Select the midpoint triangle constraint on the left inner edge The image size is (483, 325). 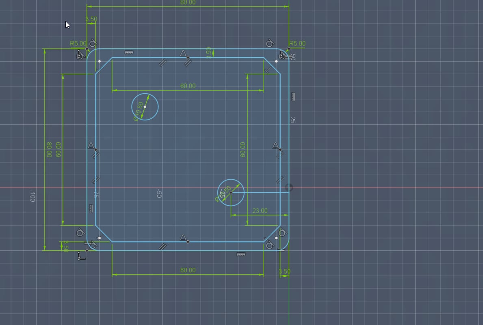(x=91, y=145)
